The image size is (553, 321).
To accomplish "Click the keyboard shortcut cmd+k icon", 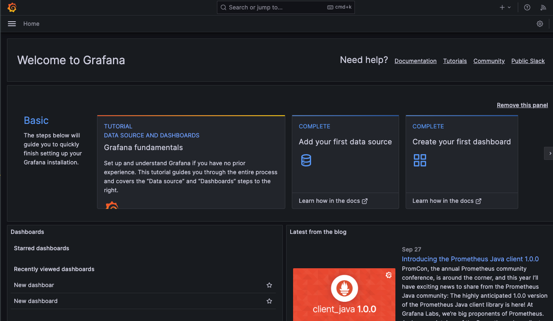I will [339, 7].
